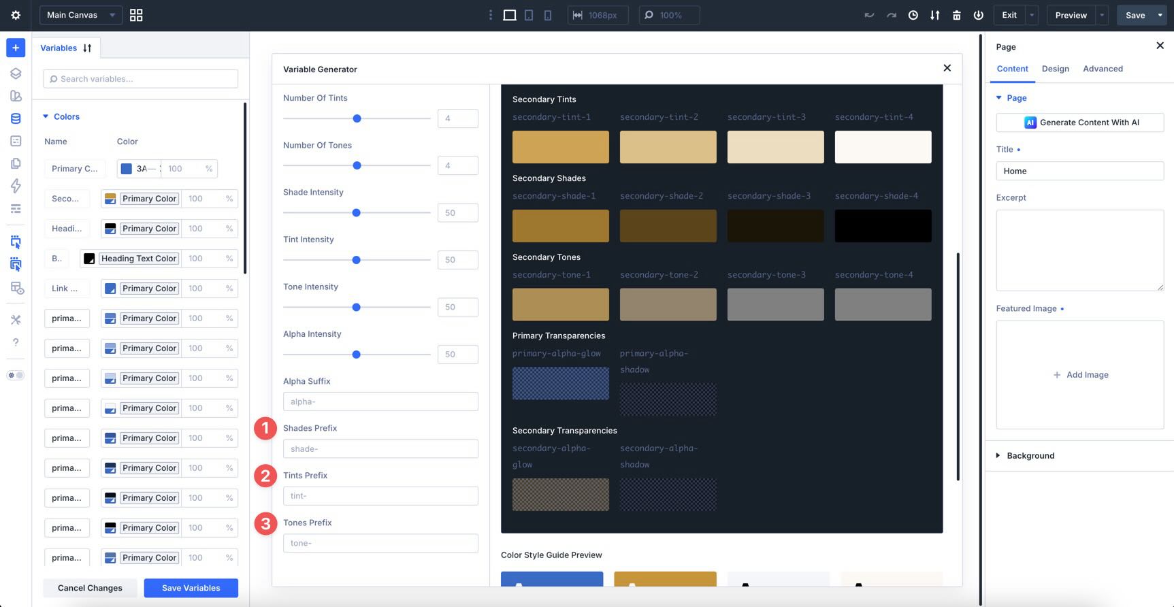Click the secondary-shade-2 color swatch
This screenshot has width=1174, height=607.
tap(668, 226)
